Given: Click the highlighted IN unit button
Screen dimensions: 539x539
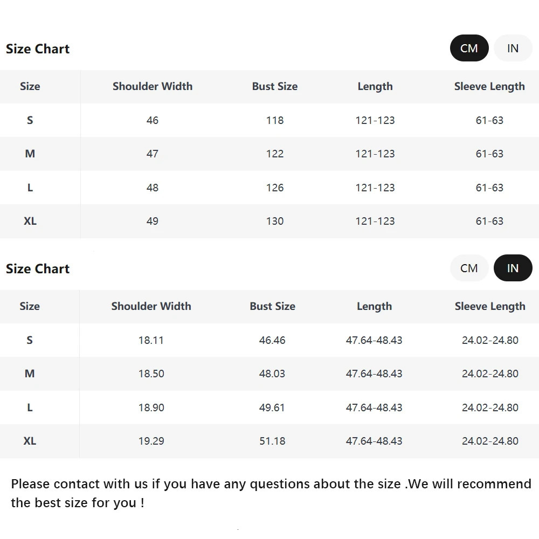Looking at the screenshot, I should click(x=513, y=268).
